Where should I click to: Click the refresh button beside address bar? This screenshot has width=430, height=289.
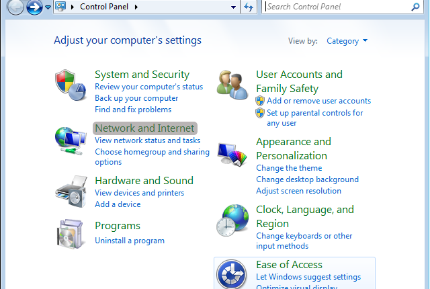[x=249, y=7]
